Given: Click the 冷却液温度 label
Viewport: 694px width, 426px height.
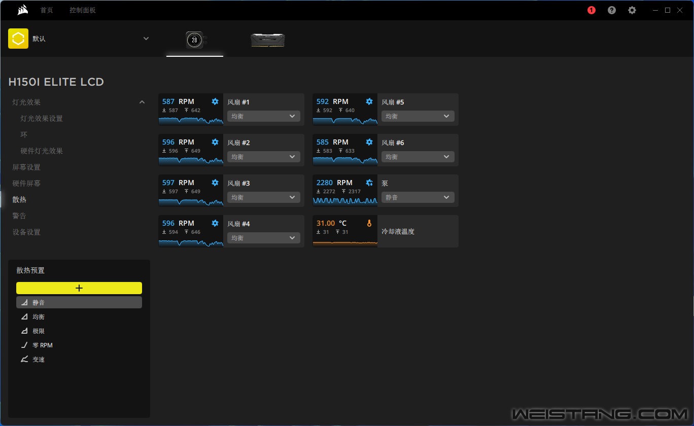Looking at the screenshot, I should click(x=398, y=231).
